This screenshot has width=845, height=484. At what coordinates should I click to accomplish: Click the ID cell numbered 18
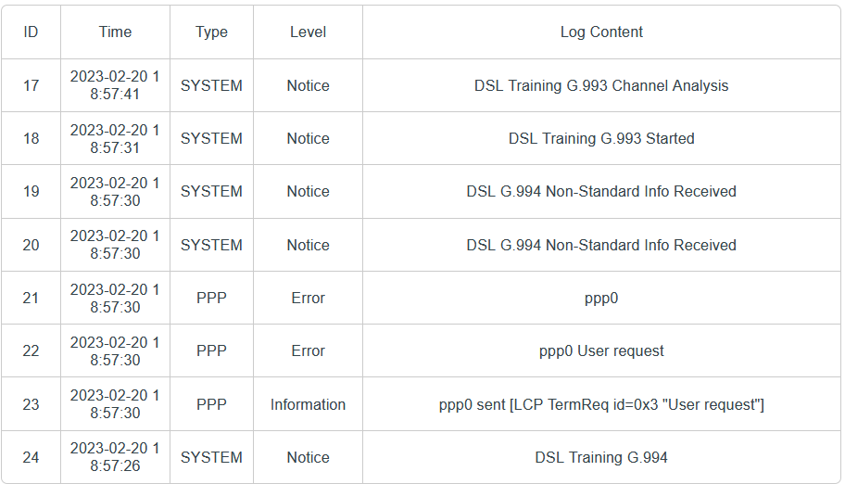click(31, 138)
